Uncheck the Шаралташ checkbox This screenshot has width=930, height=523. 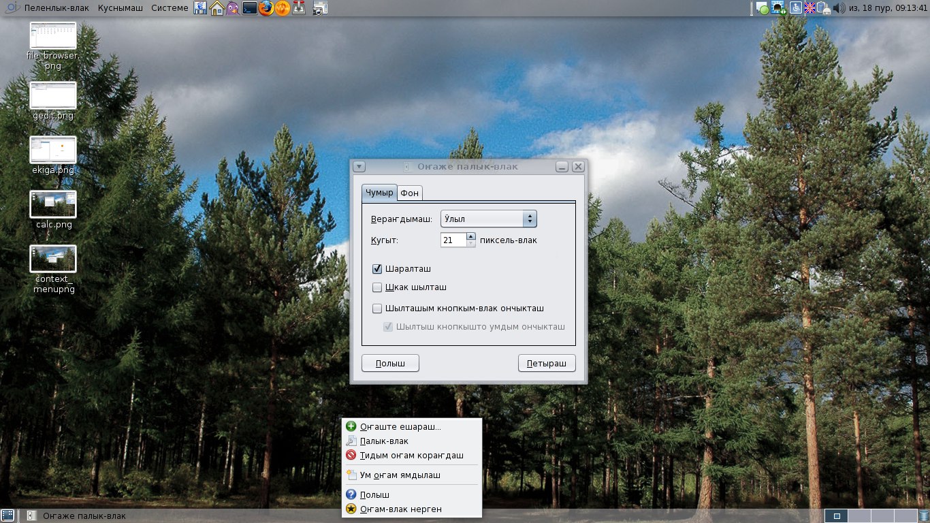377,269
